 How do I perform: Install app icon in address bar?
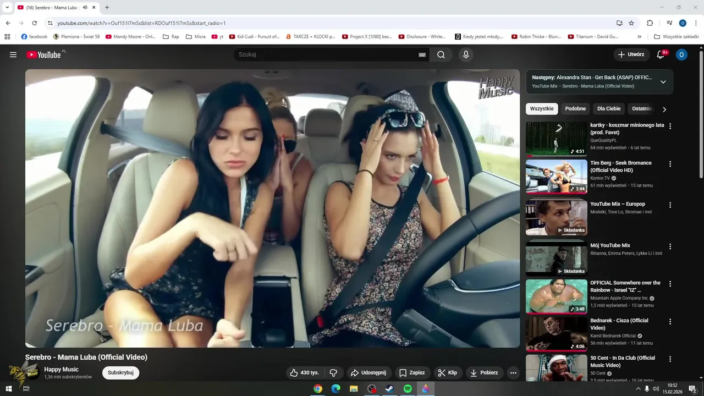tap(619, 23)
